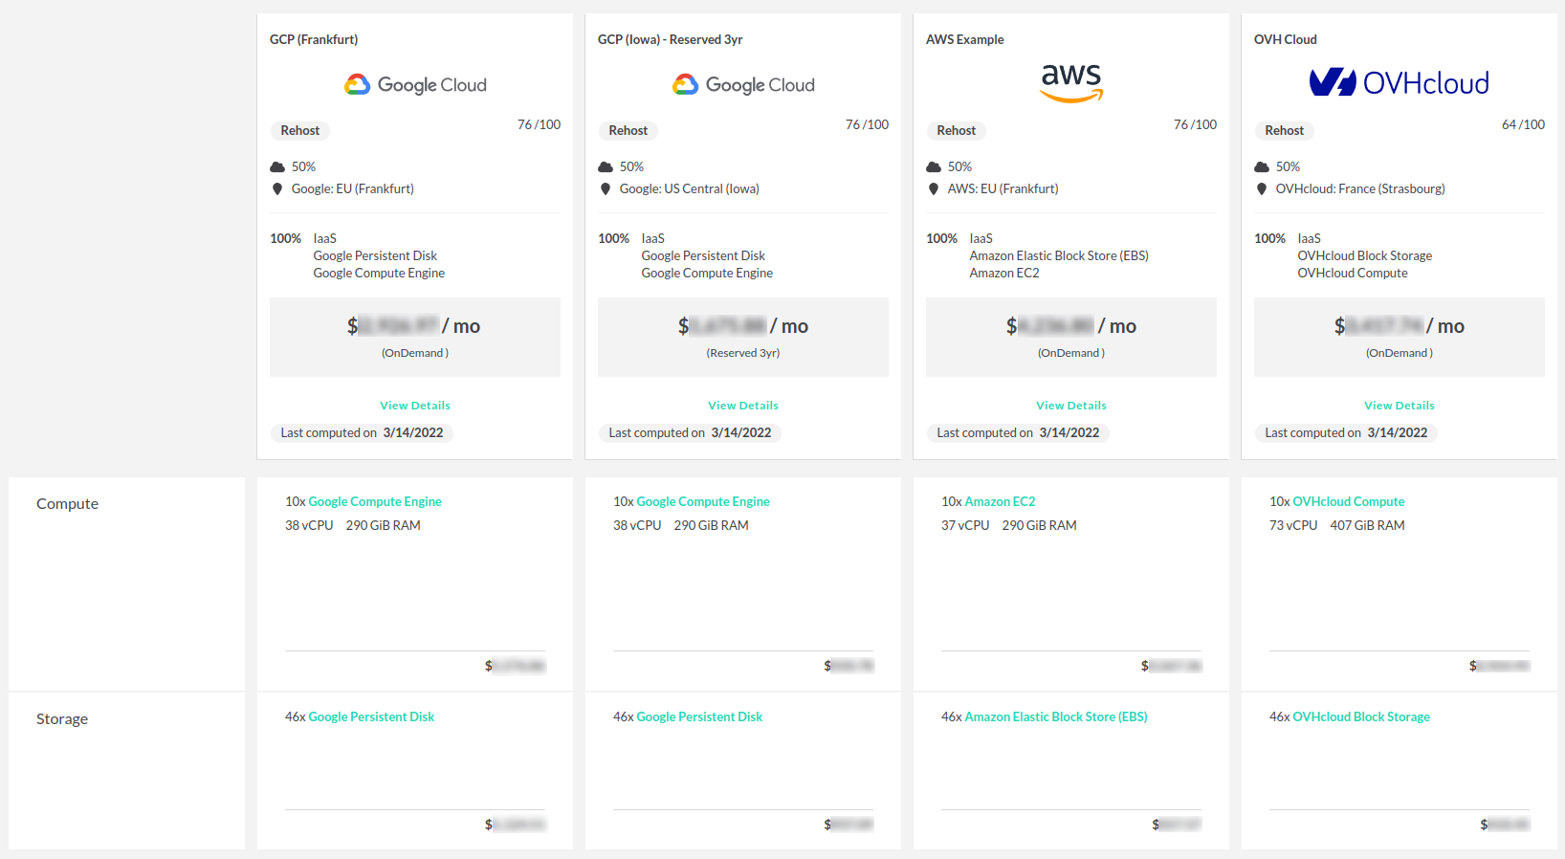The height and width of the screenshot is (859, 1565).
Task: Click the AWS logo in AWS Example card
Action: pos(1071,82)
